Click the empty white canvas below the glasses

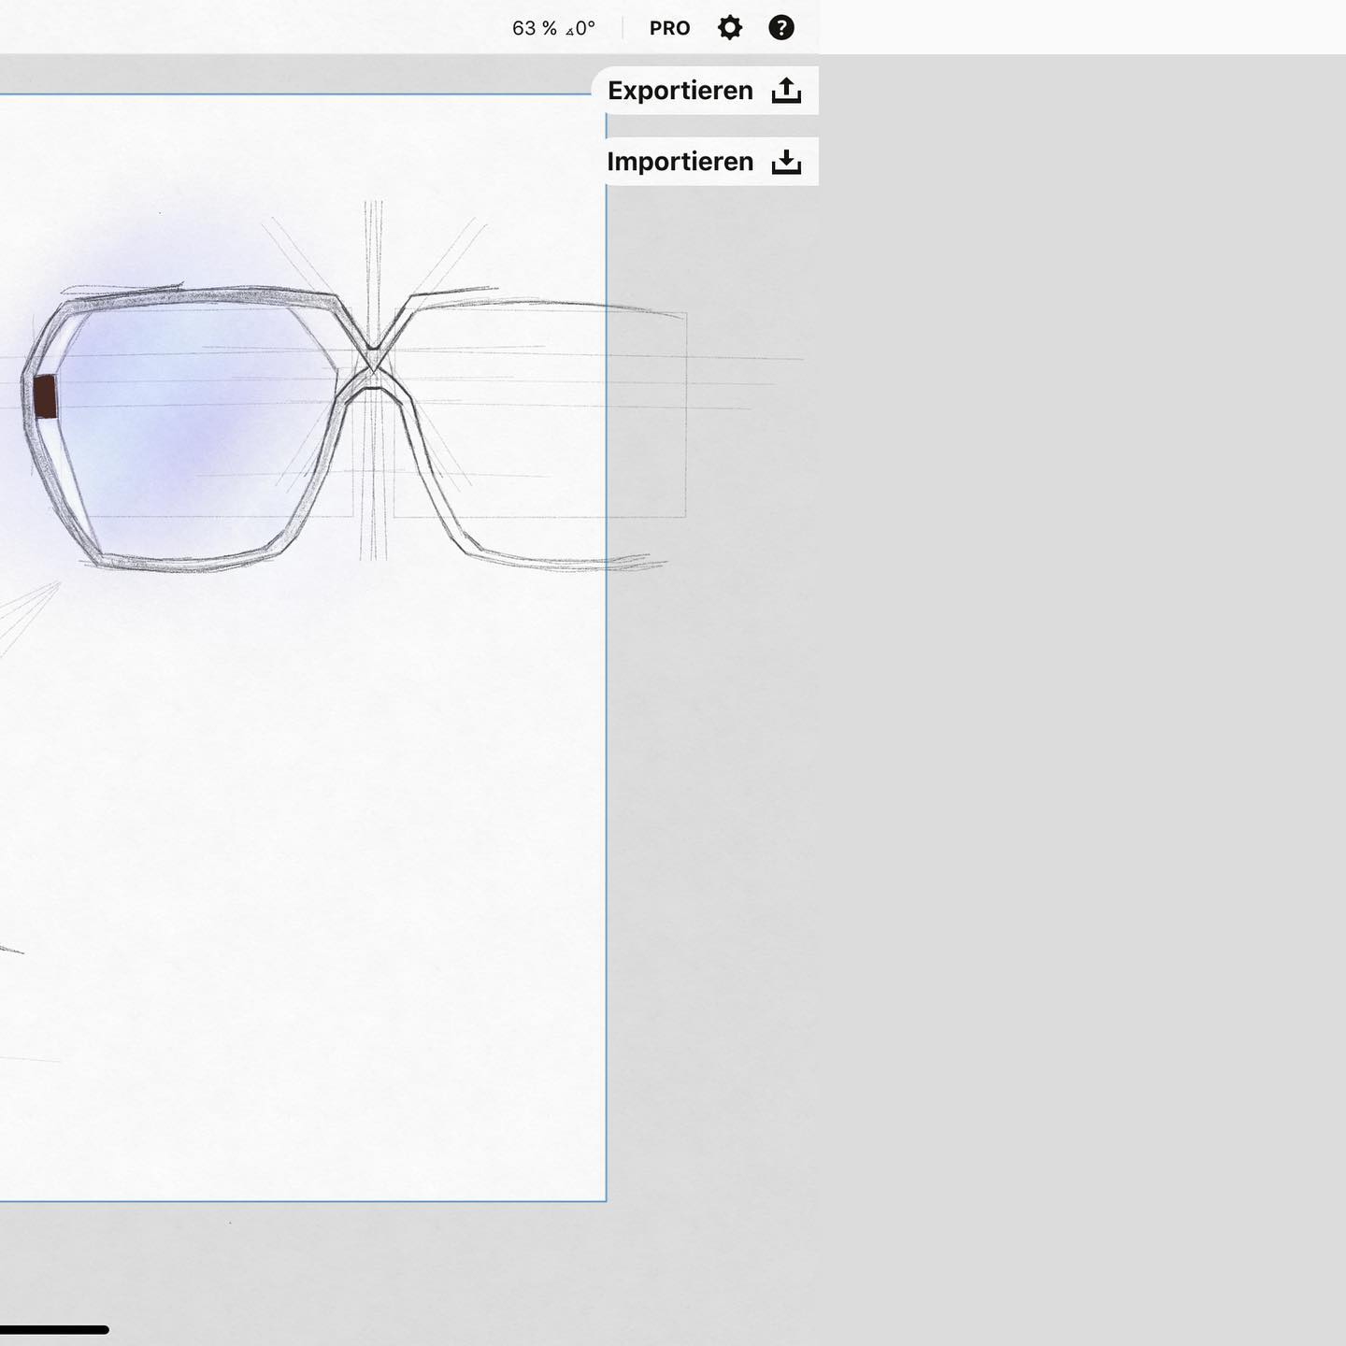308,841
